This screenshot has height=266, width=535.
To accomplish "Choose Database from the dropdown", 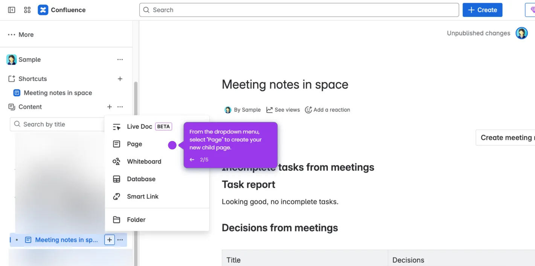I will click(x=157, y=179).
